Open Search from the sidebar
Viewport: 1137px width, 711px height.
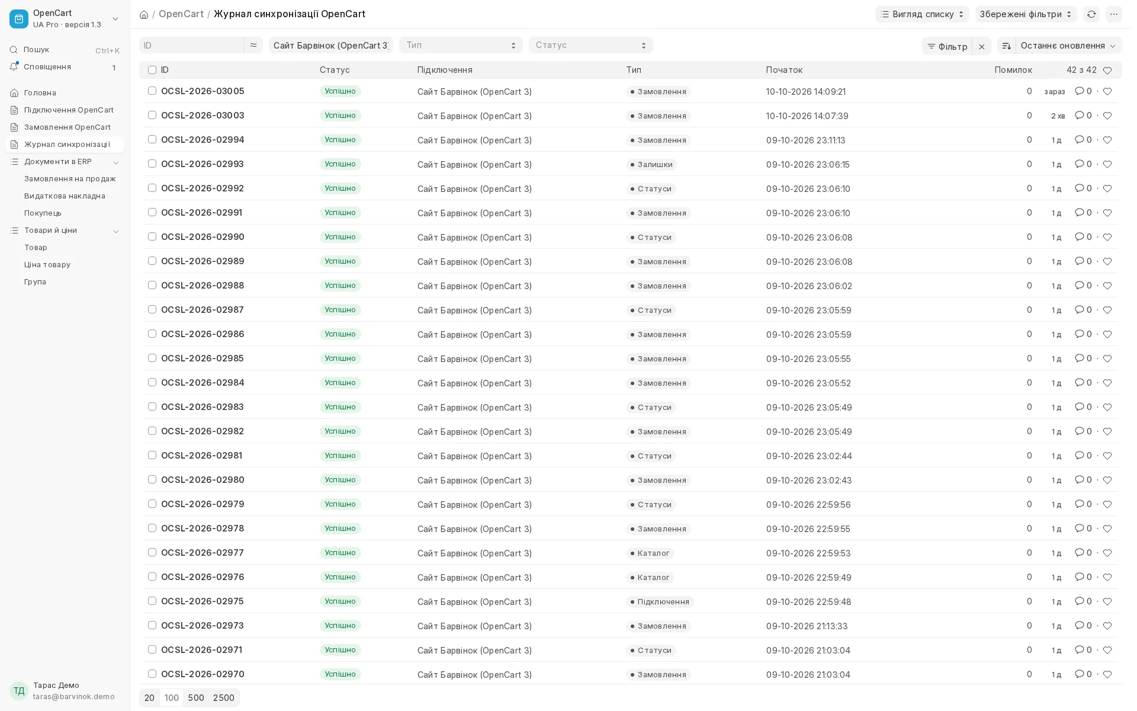(x=65, y=50)
